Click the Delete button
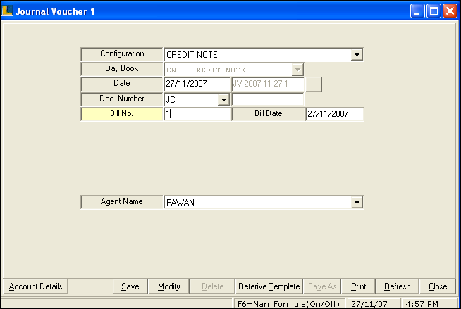The image size is (461, 309). [x=212, y=286]
